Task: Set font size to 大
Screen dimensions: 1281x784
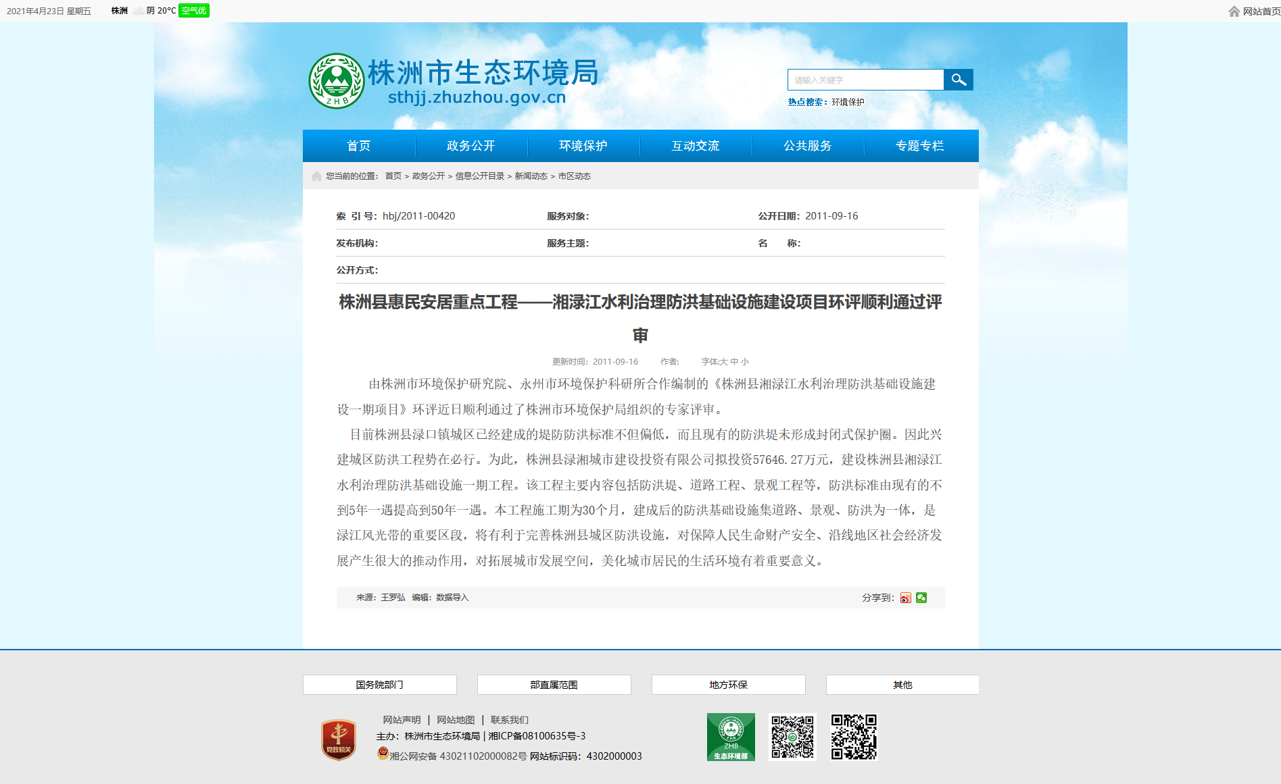Action: [723, 362]
